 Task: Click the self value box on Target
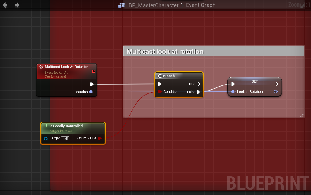(65, 139)
